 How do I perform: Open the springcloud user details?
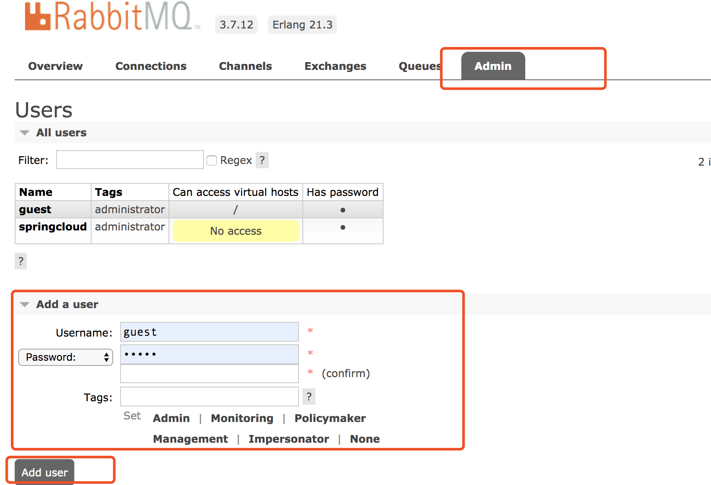pyautogui.click(x=53, y=227)
